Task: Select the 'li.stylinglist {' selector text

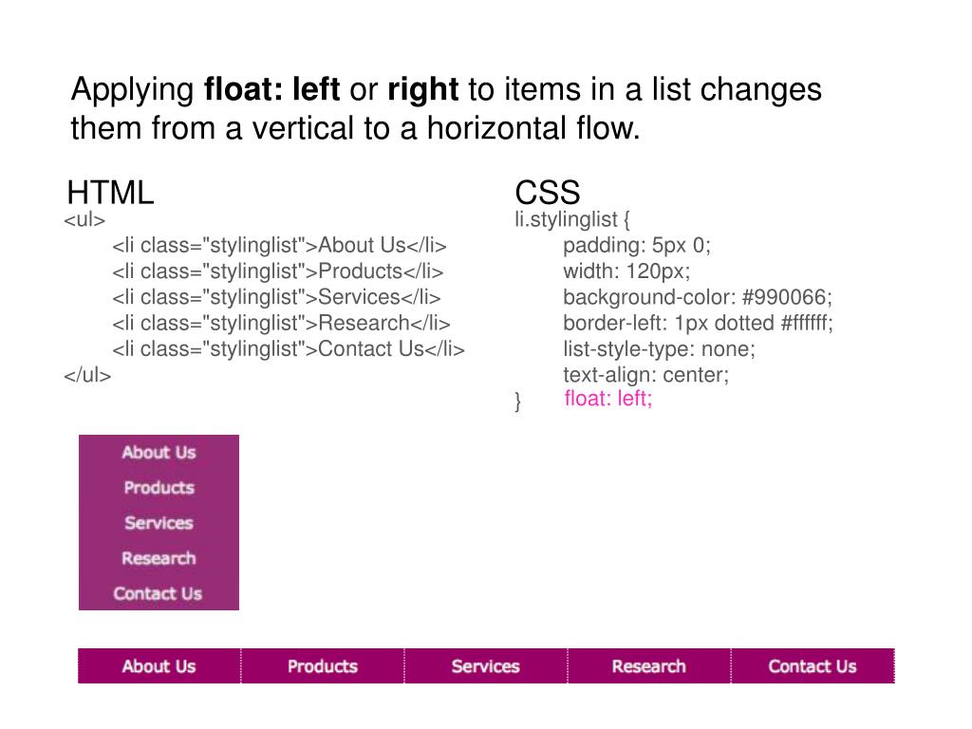Action: 572,219
